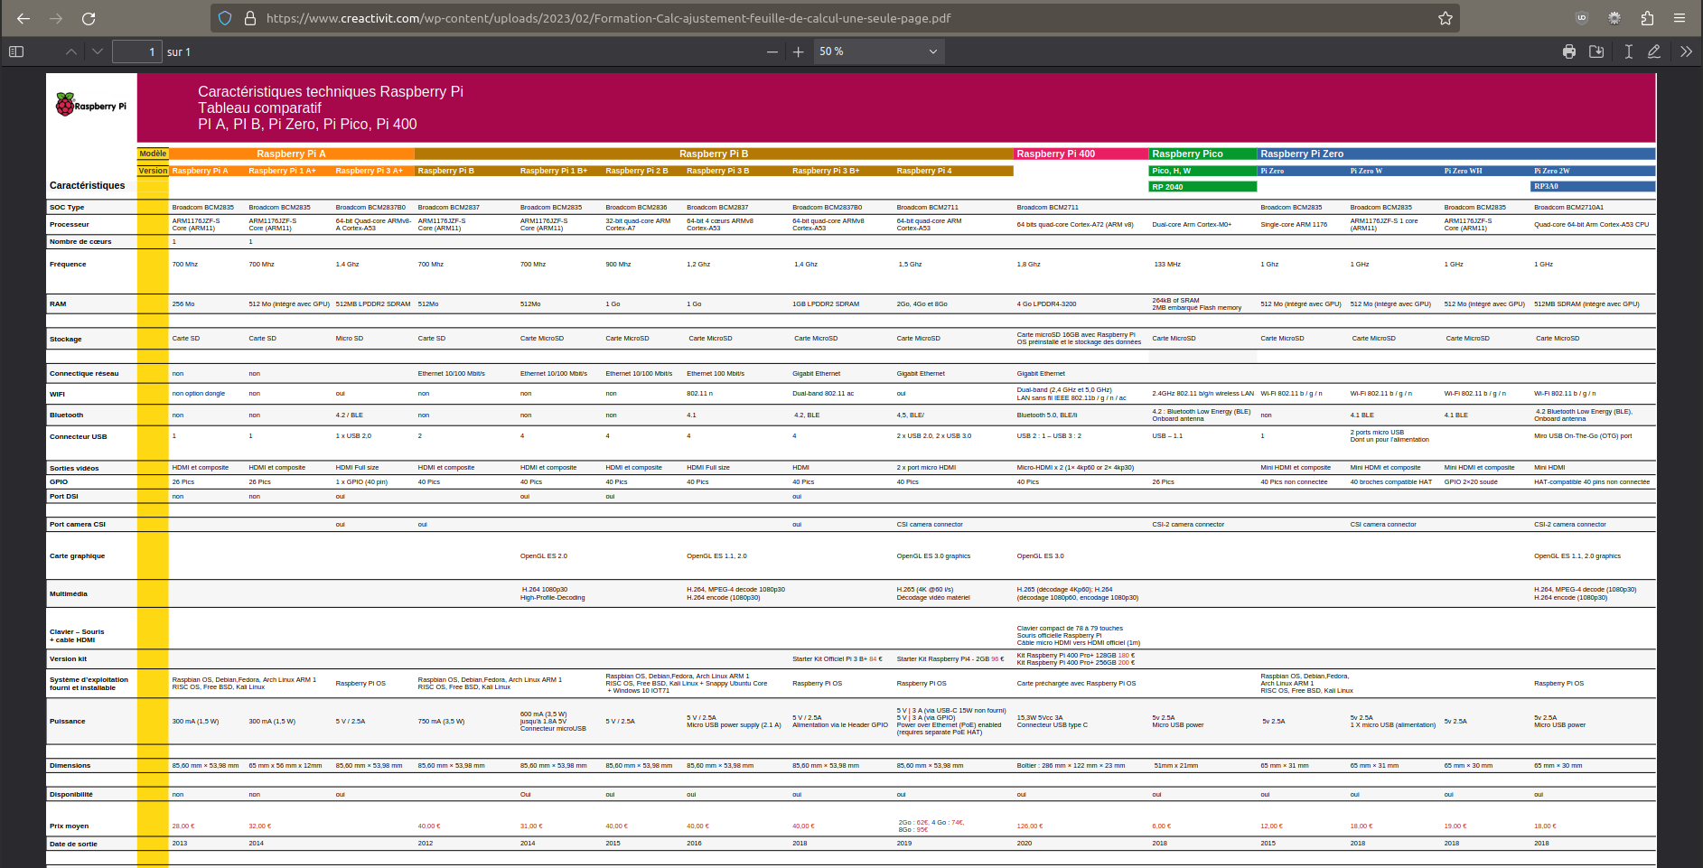Open the extensions puzzle icon
Screen dimensions: 1703x868
pos(1647,18)
